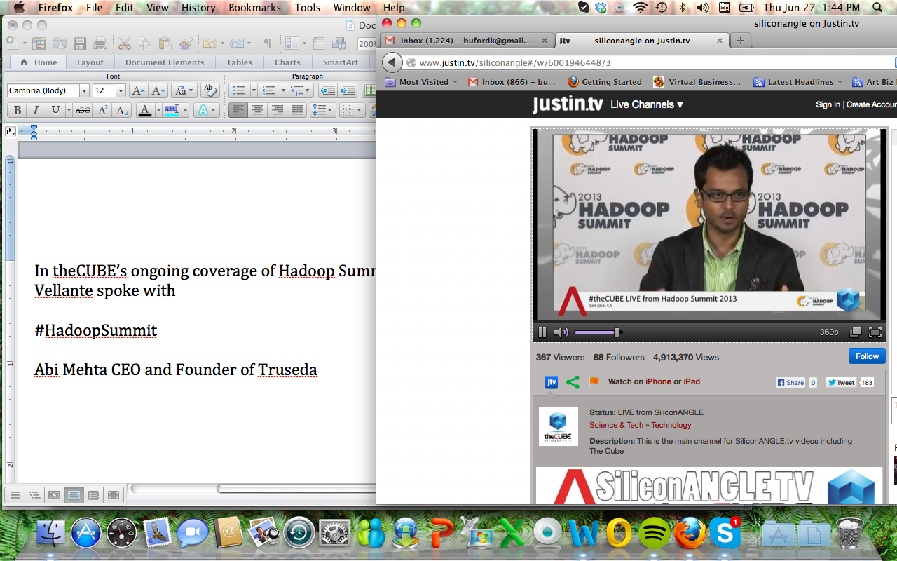Share the stream on Facebook
The image size is (897, 561).
[x=790, y=383]
